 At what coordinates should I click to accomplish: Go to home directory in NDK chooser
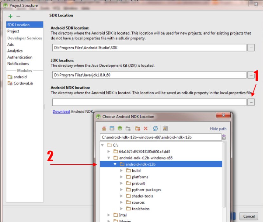(104, 128)
